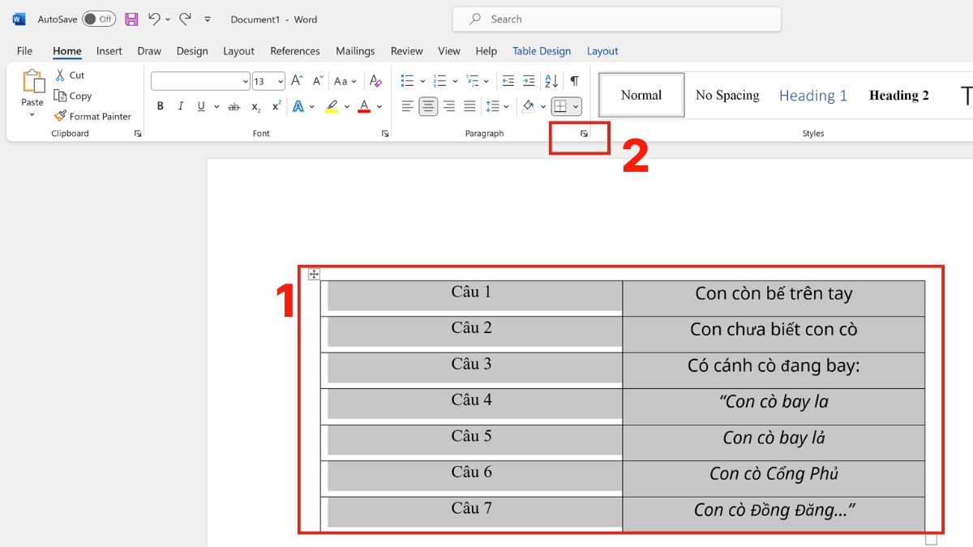
Task: Open the Undo history dropdown arrow
Action: [x=168, y=19]
